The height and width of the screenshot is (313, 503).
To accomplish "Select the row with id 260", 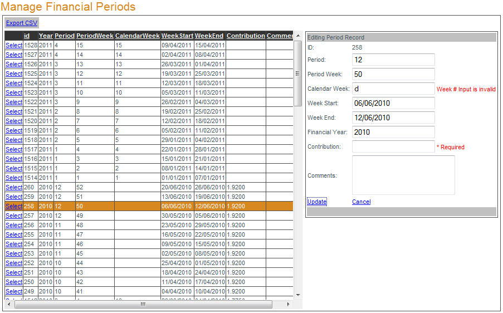I will 14,187.
